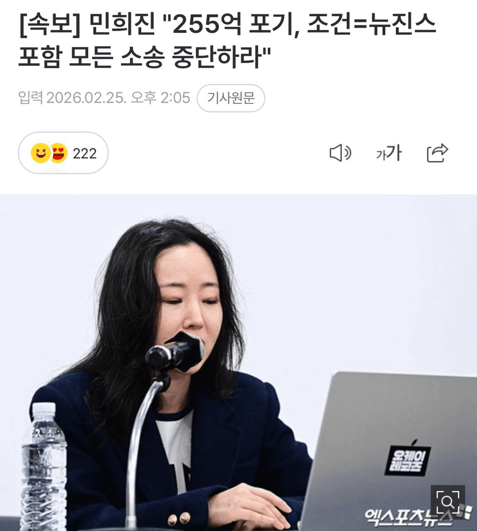
Task: Click the 오케이 레코즈 sticker on the laptop
Action: 407,460
